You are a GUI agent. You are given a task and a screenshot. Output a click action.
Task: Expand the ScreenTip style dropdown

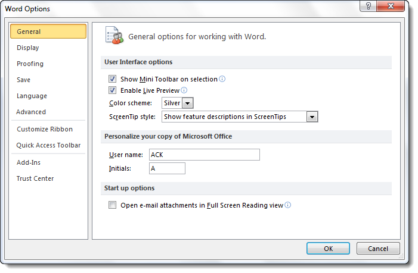click(x=312, y=117)
